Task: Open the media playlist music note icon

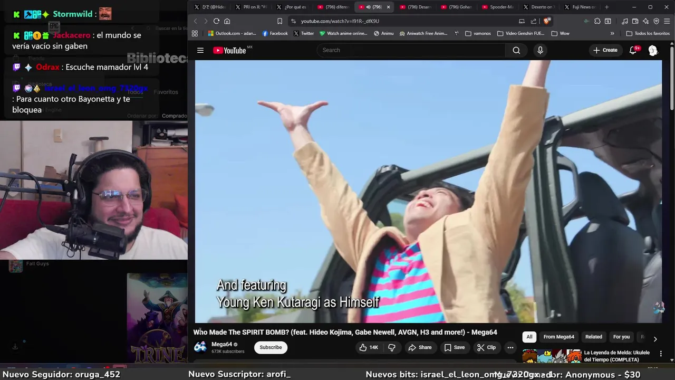Action: tap(625, 21)
